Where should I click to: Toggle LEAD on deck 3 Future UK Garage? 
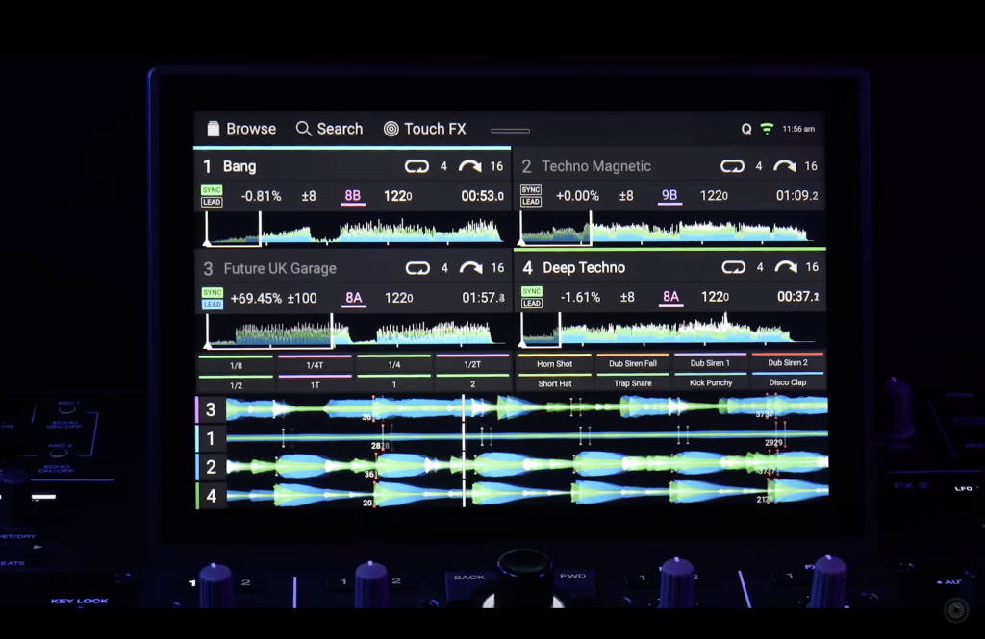212,305
